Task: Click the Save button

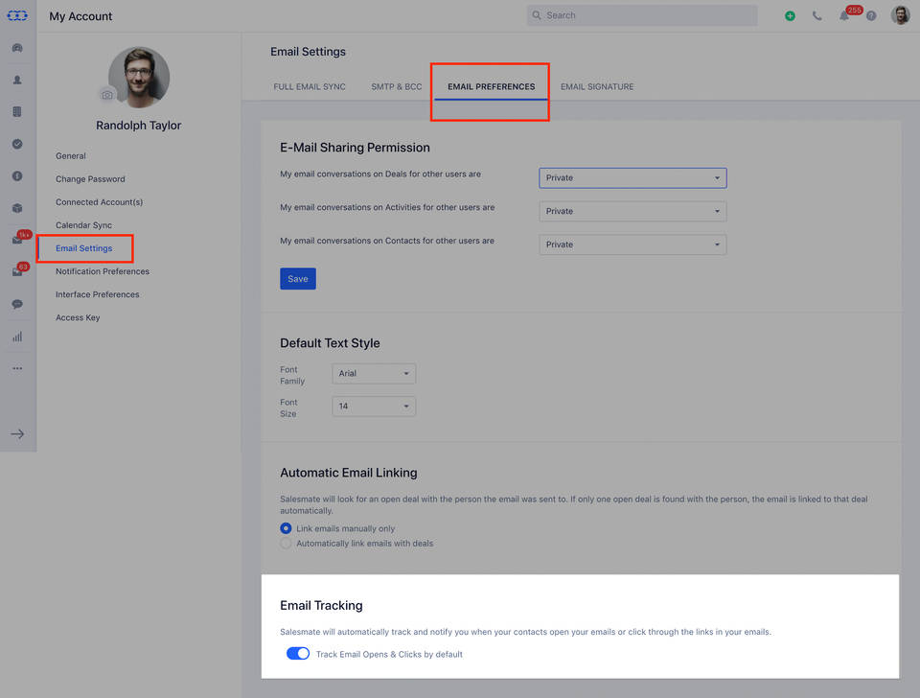Action: pyautogui.click(x=298, y=279)
